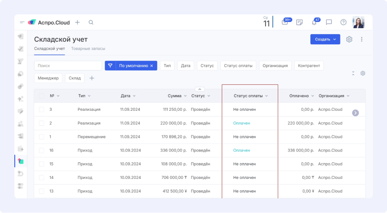Click the Поиск search input field

click(x=68, y=65)
